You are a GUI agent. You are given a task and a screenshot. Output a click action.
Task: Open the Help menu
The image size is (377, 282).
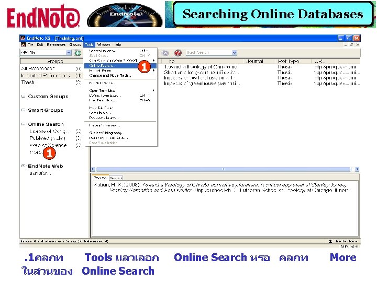pyautogui.click(x=118, y=44)
